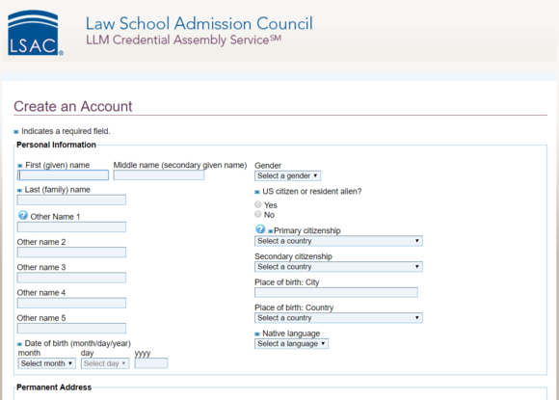The height and width of the screenshot is (400, 559).
Task: Click the US citizen or resident alien label
Action: tap(312, 192)
